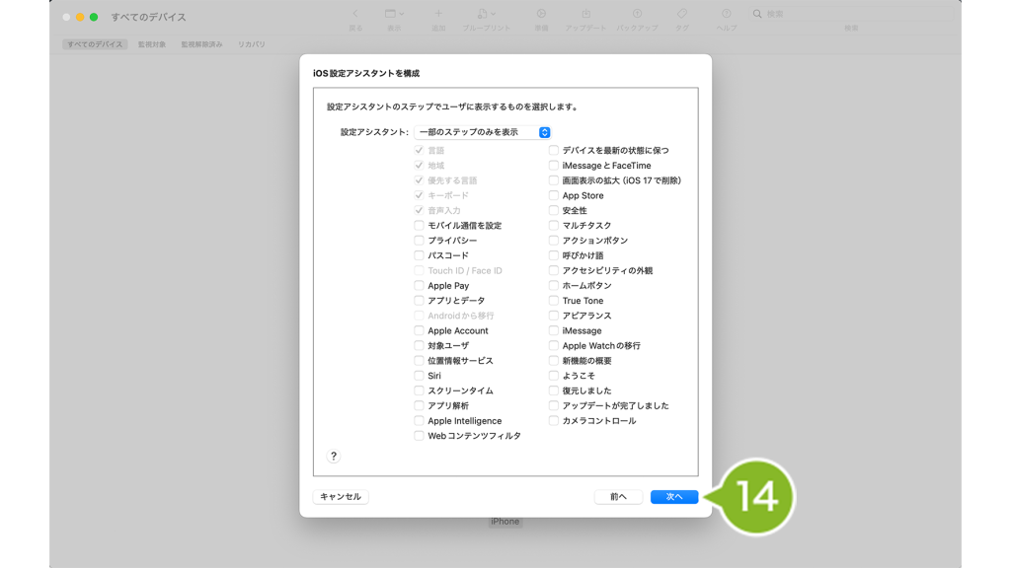1011x568 pixels.
Task: Switch to the すべてのデバイス tab
Action: click(x=95, y=44)
